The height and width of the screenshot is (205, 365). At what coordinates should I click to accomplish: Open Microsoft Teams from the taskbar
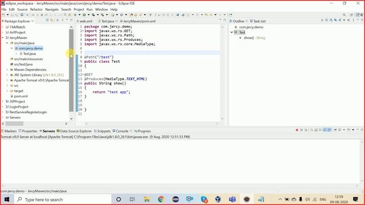(x=232, y=199)
